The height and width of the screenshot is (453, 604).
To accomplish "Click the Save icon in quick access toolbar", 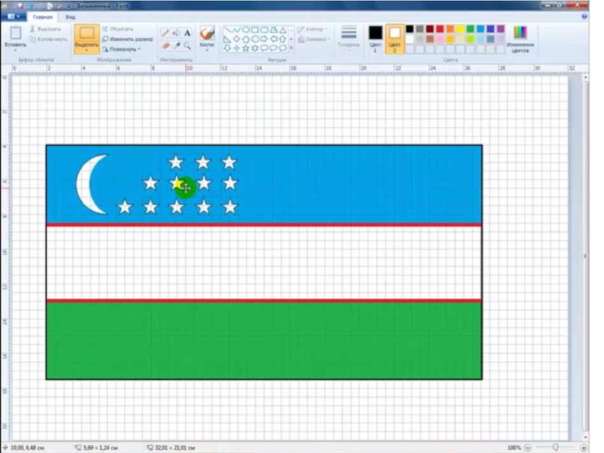I will tap(19, 6).
